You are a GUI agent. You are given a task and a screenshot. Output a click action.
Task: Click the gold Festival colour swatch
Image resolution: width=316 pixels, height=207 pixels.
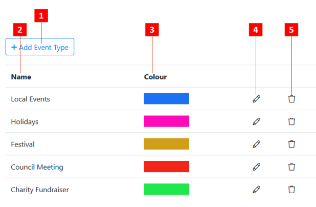click(167, 144)
